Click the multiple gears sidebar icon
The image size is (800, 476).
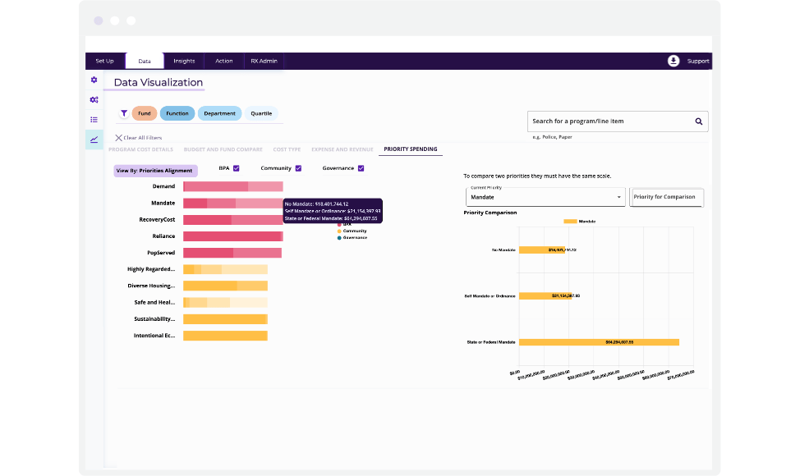[94, 99]
